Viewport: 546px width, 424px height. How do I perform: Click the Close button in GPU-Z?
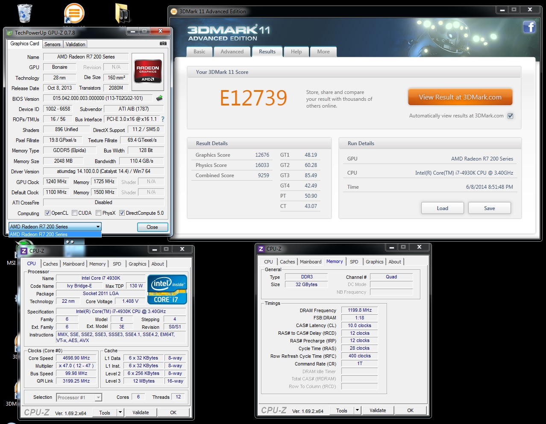(x=152, y=227)
